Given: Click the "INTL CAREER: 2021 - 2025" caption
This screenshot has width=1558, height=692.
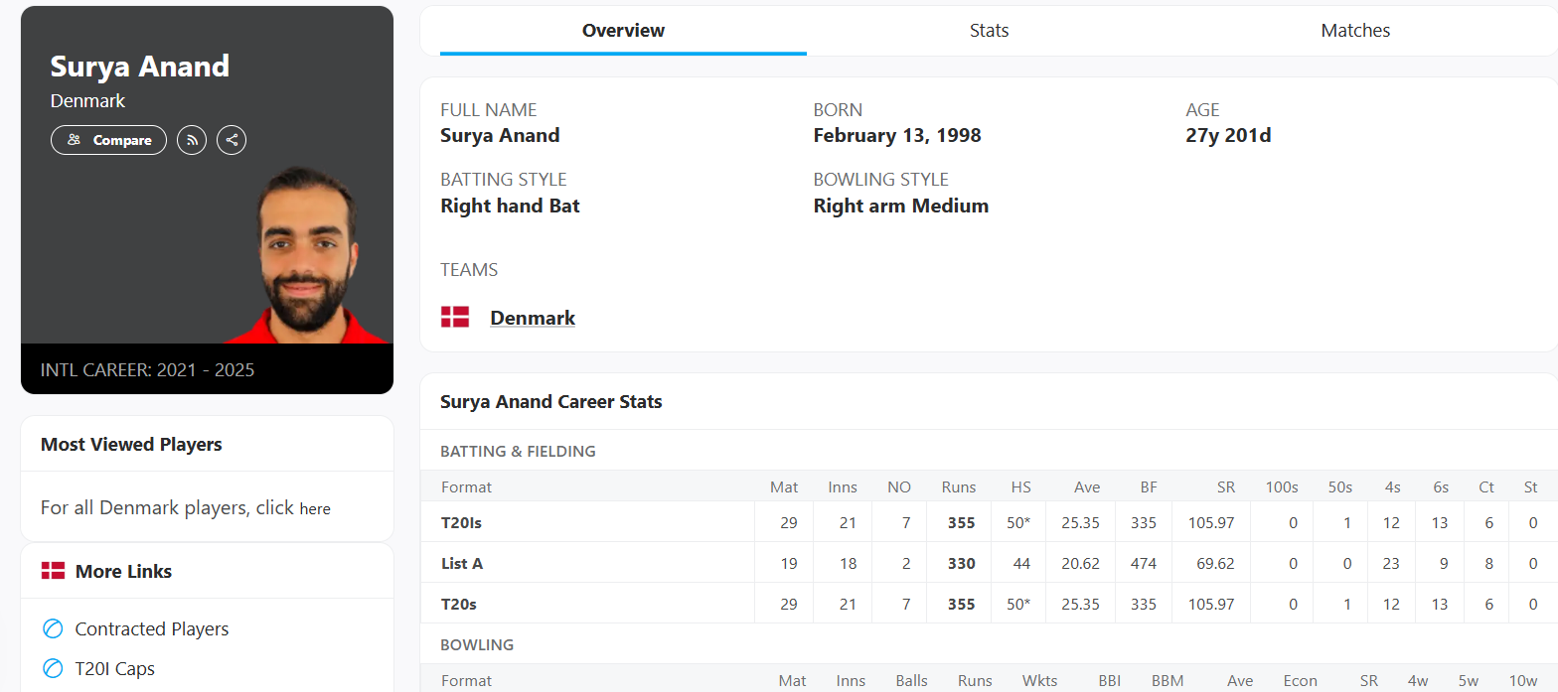Looking at the screenshot, I should (147, 370).
